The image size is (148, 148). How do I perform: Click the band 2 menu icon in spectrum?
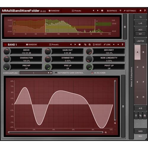click(x=47, y=31)
